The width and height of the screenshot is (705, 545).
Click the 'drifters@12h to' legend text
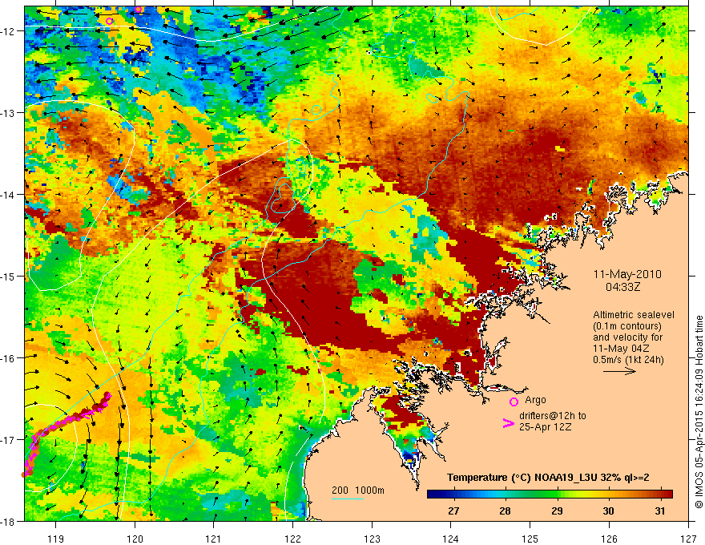553,416
